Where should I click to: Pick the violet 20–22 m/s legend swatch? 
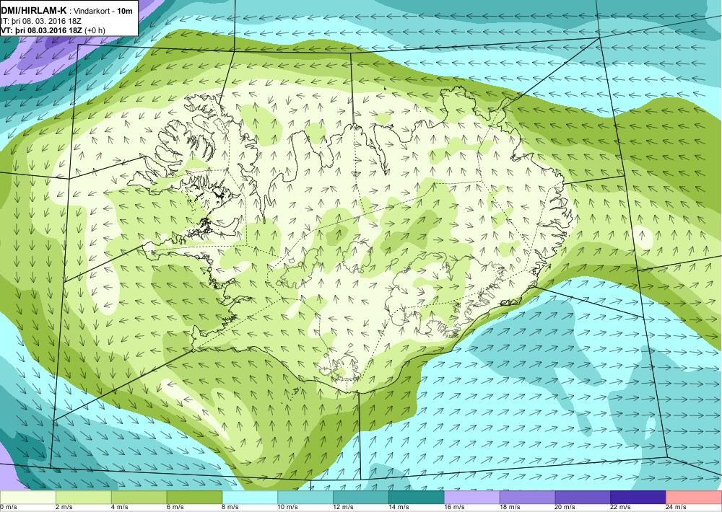[x=583, y=498]
